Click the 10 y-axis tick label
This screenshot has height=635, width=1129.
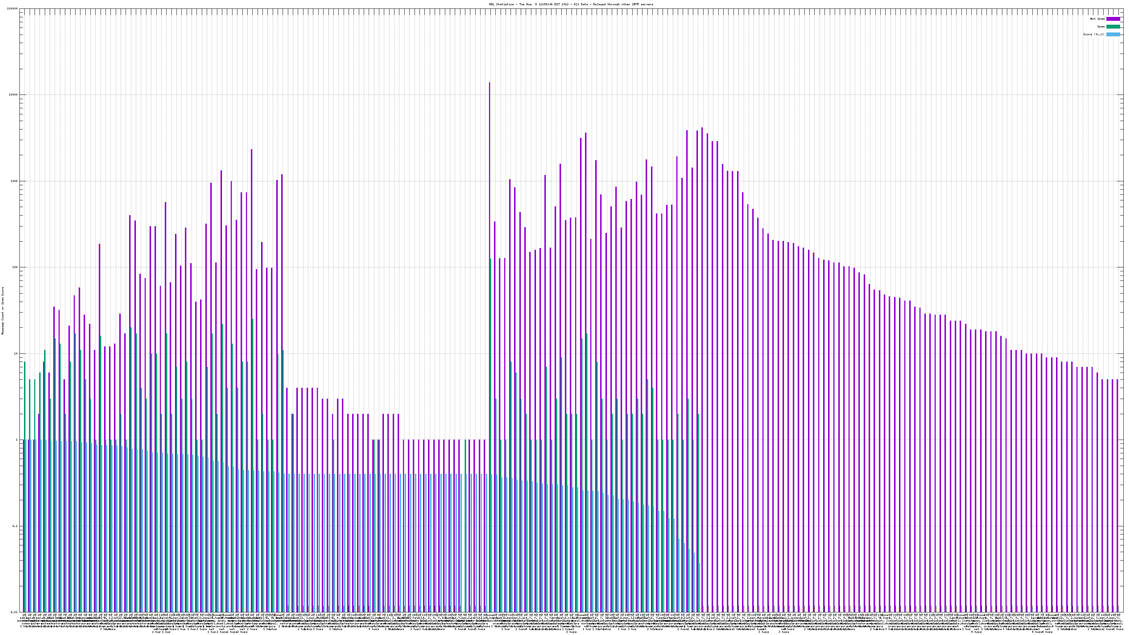[16, 353]
